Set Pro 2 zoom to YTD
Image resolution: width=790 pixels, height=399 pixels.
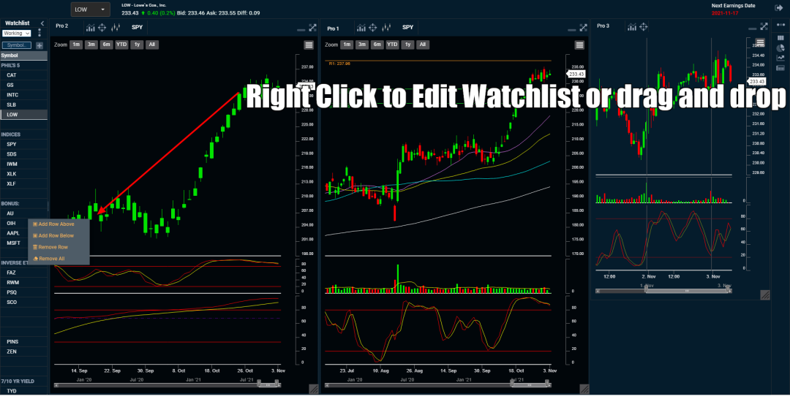[121, 45]
